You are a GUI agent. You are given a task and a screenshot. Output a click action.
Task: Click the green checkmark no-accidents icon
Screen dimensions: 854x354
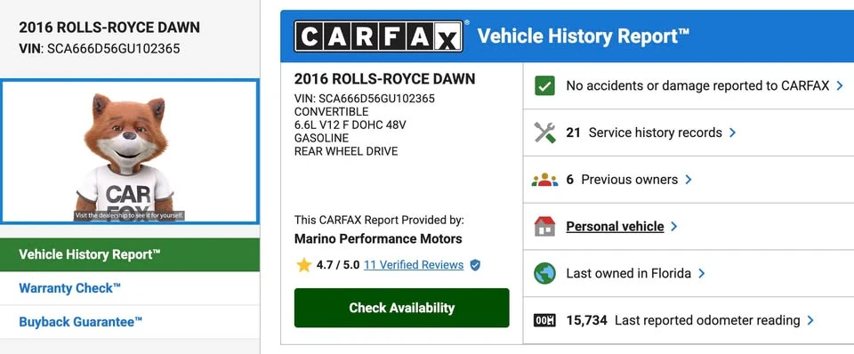pyautogui.click(x=544, y=85)
